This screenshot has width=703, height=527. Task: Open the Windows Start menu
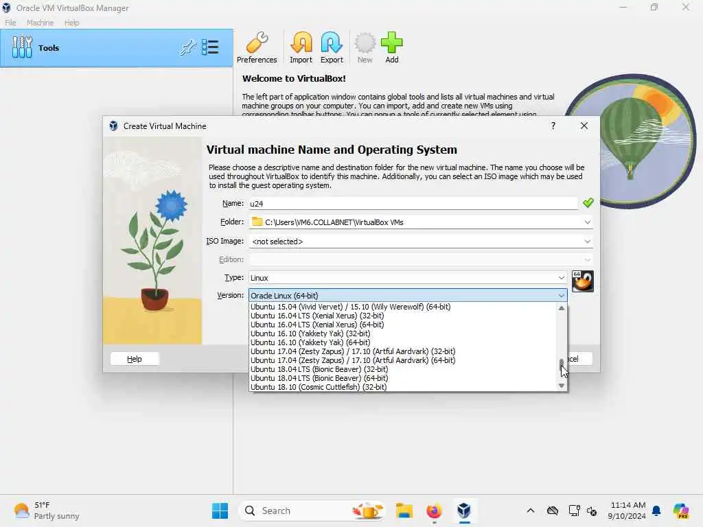pos(220,511)
